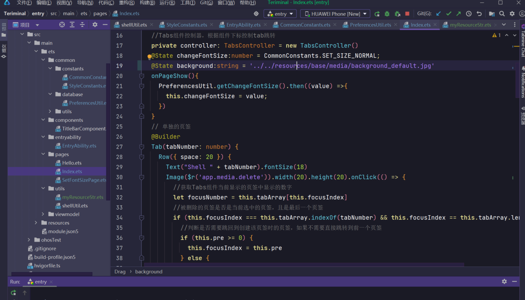Screen dimensions: 525x300
Task: Toggle the Project tool window side tab
Action: [x=4, y=29]
